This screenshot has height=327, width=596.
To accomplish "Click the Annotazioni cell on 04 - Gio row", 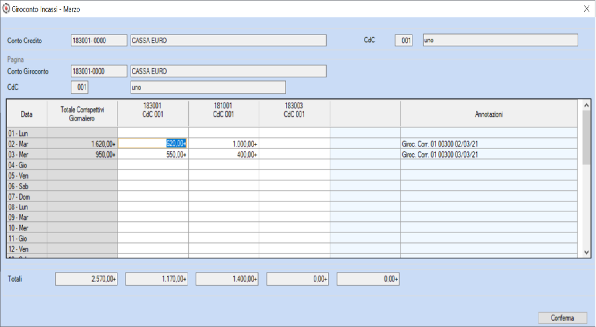I will 488,165.
